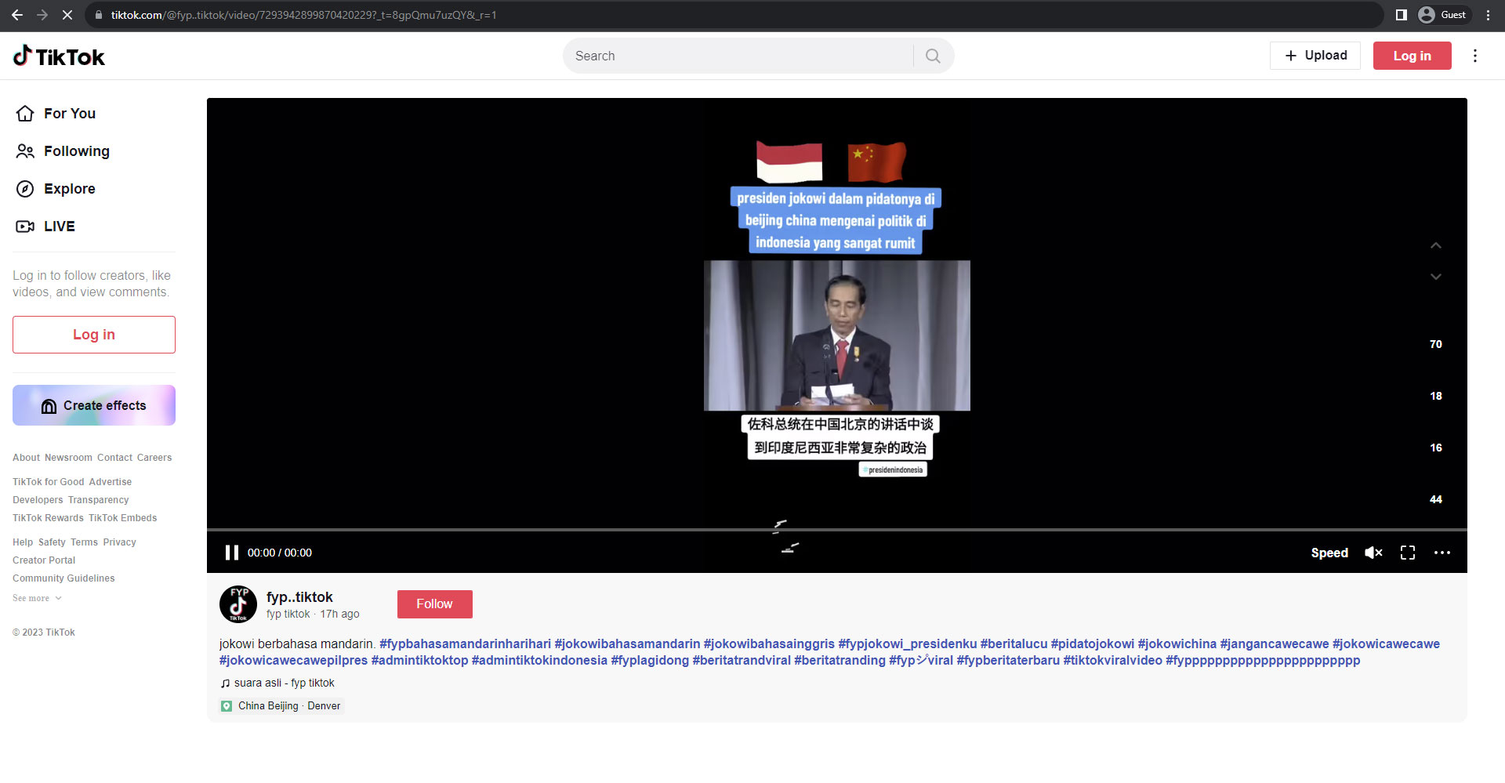Click the video frame
Viewport: 1505px width, 783px height.
[x=836, y=335]
